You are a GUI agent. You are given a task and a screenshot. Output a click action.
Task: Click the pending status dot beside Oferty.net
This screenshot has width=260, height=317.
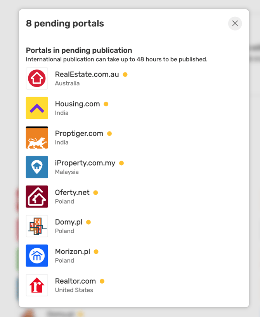(95, 193)
